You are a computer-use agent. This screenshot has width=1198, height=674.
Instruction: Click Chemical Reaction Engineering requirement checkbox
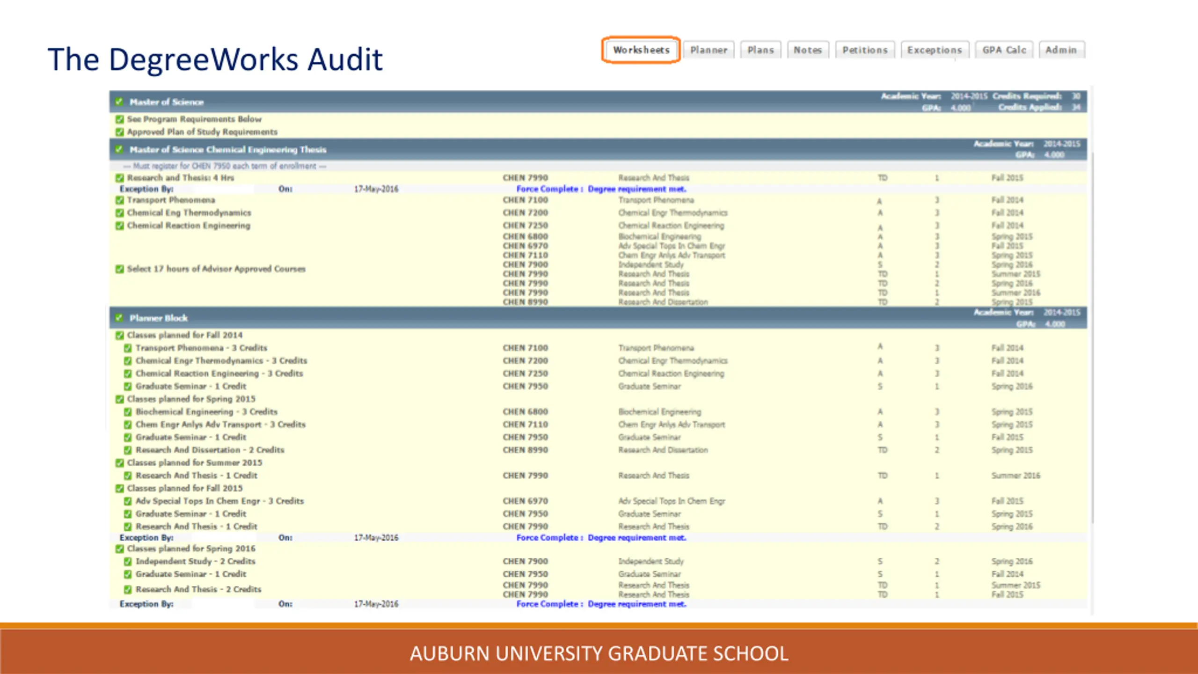120,226
